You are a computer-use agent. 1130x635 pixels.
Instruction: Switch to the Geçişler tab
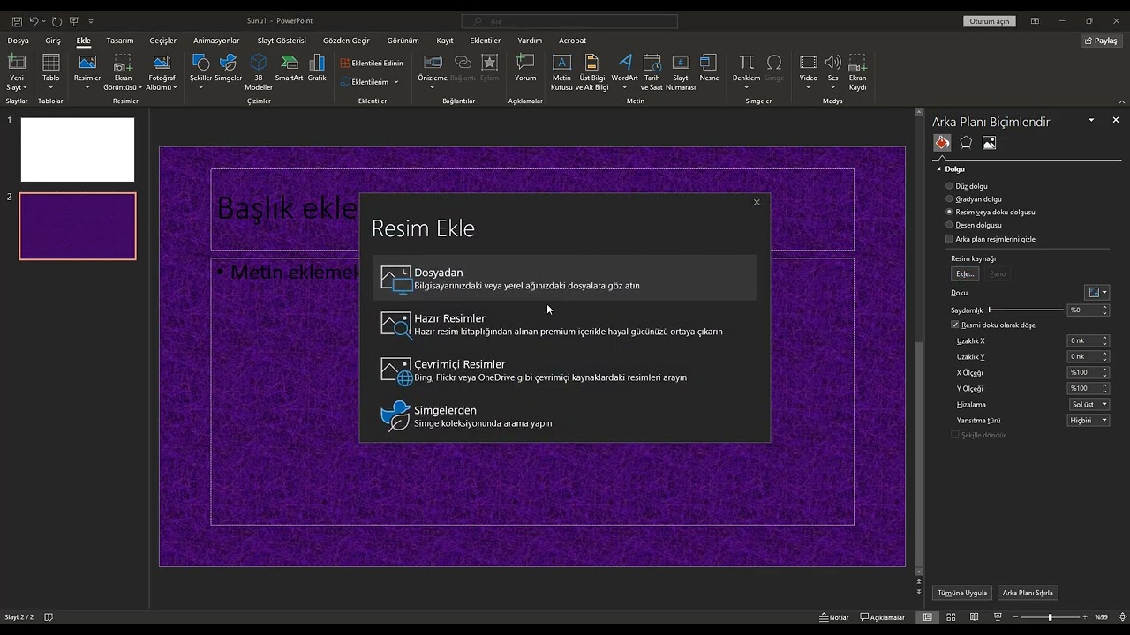tap(163, 41)
